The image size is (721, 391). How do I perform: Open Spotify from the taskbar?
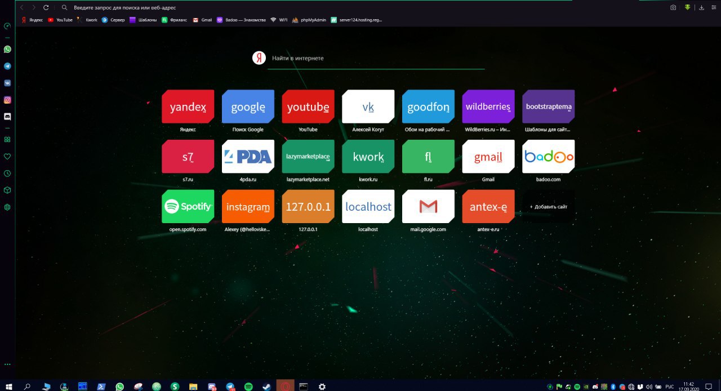248,386
